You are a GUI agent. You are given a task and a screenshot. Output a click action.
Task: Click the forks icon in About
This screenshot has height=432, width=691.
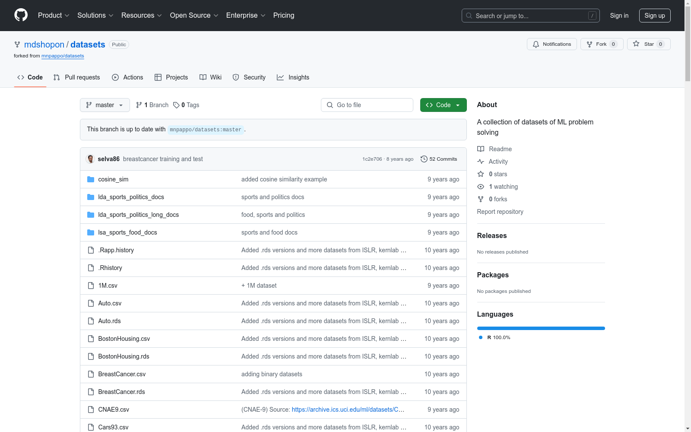tap(481, 199)
